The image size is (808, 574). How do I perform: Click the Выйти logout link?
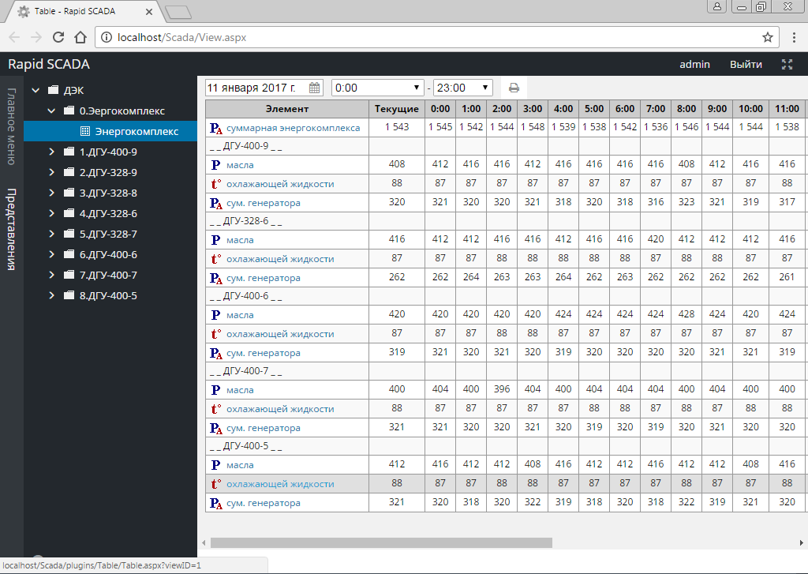pyautogui.click(x=746, y=65)
